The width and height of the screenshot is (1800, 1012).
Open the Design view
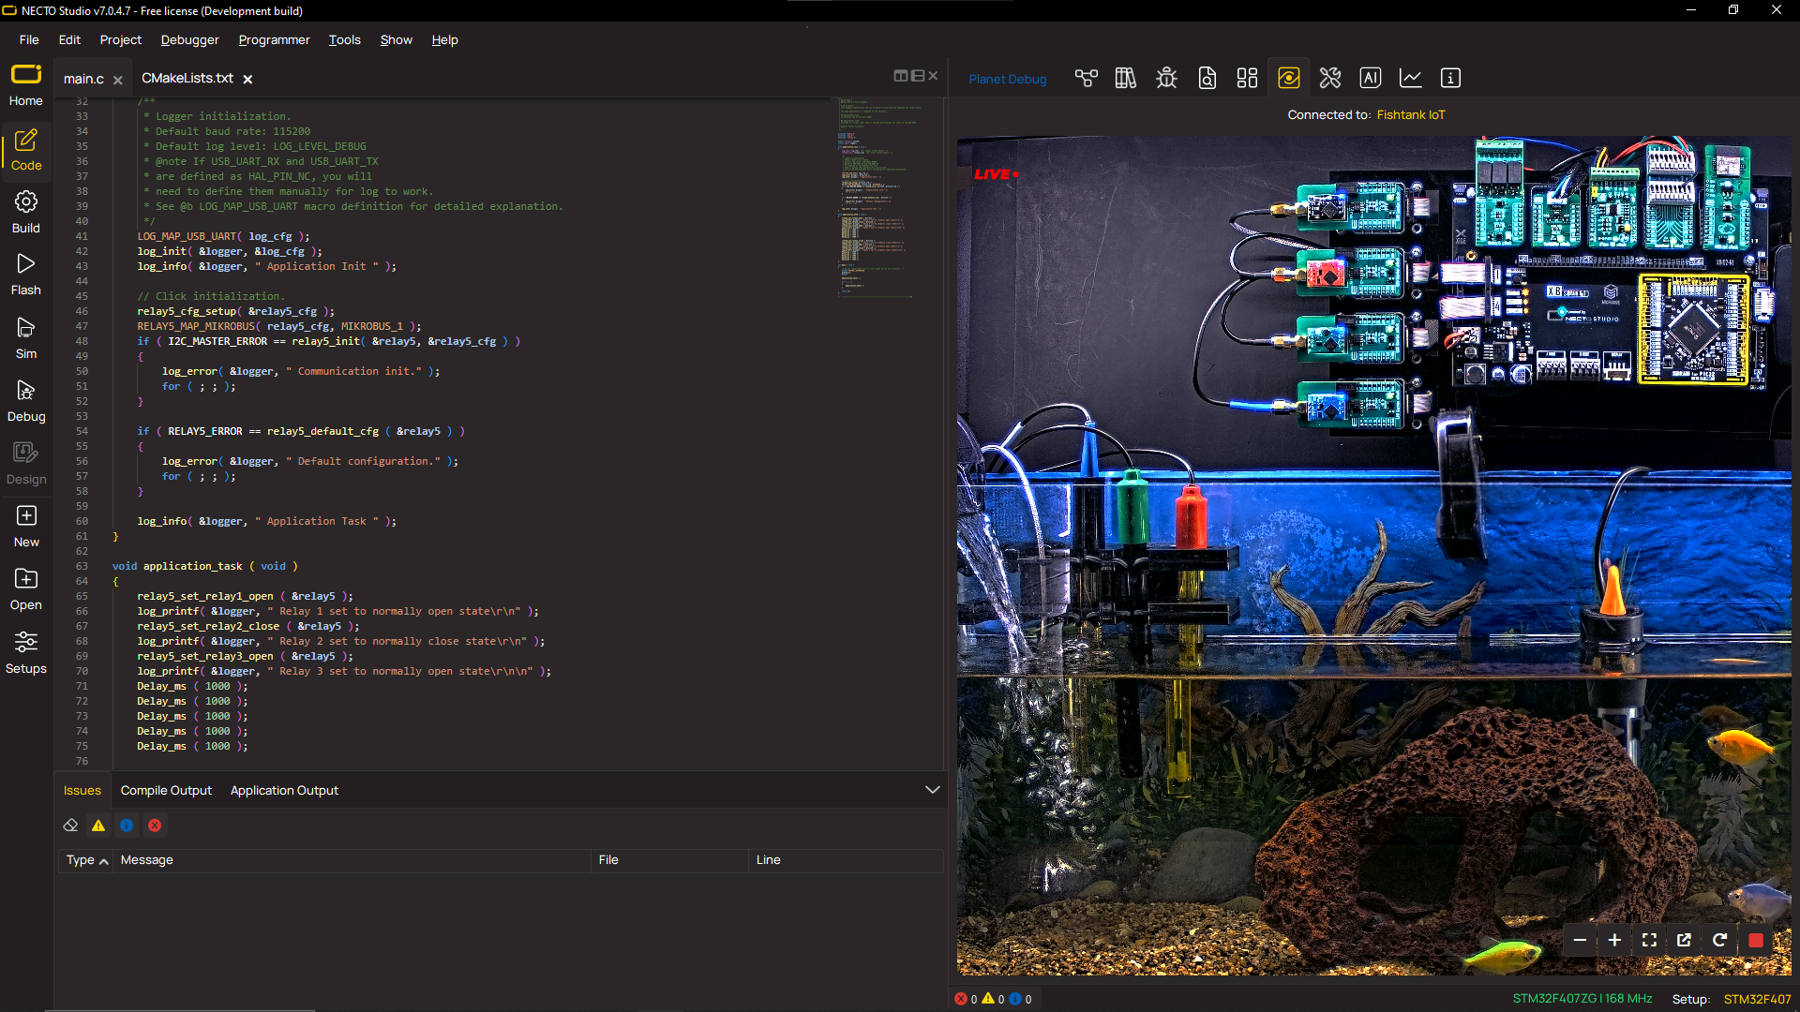[26, 464]
